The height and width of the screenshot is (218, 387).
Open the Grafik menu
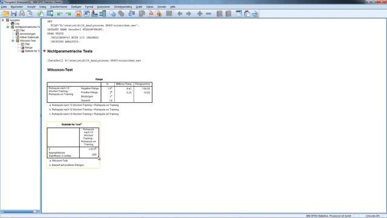click(139, 7)
